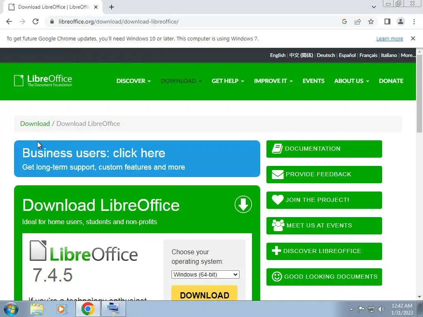Click the page vertical scrollbar thumb

click(x=419, y=93)
